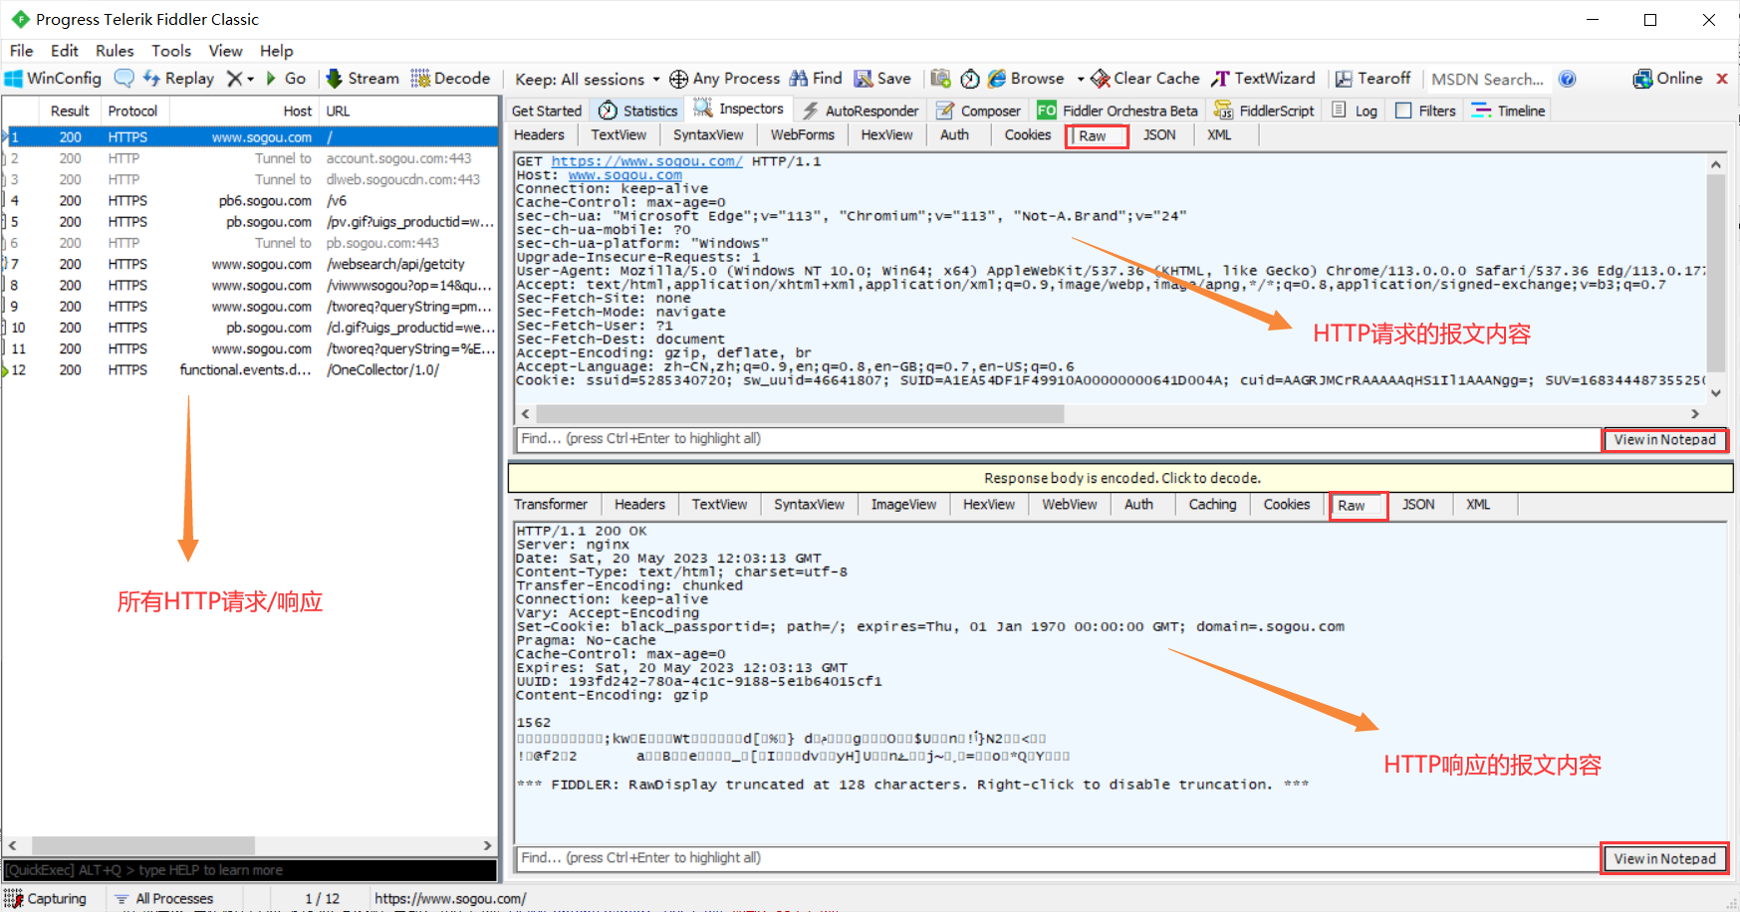Open Keep: All sessions dropdown
The height and width of the screenshot is (912, 1740).
pos(587,80)
